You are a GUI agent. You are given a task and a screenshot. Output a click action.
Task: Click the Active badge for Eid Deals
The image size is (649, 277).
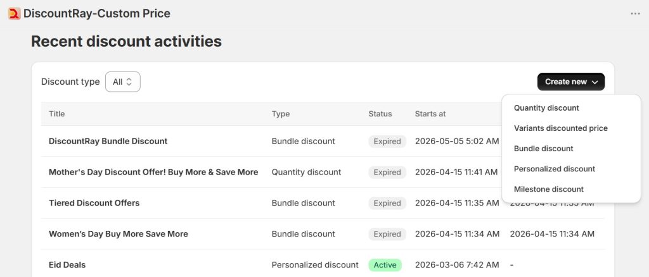tap(385, 265)
